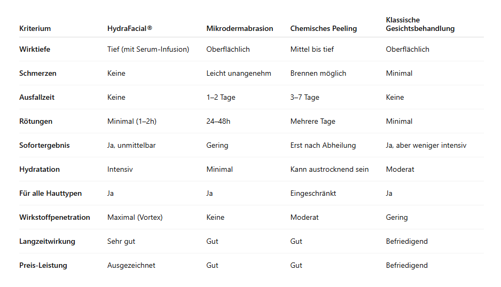Select the Sofortergebnis row label
Image resolution: width=501 pixels, height=287 pixels.
(x=44, y=145)
